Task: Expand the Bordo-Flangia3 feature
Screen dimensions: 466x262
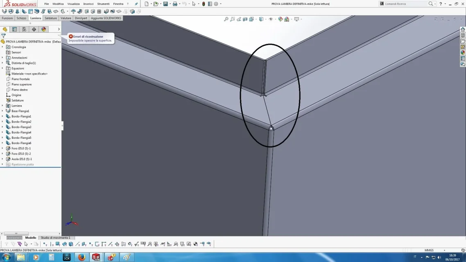Action: [2, 127]
